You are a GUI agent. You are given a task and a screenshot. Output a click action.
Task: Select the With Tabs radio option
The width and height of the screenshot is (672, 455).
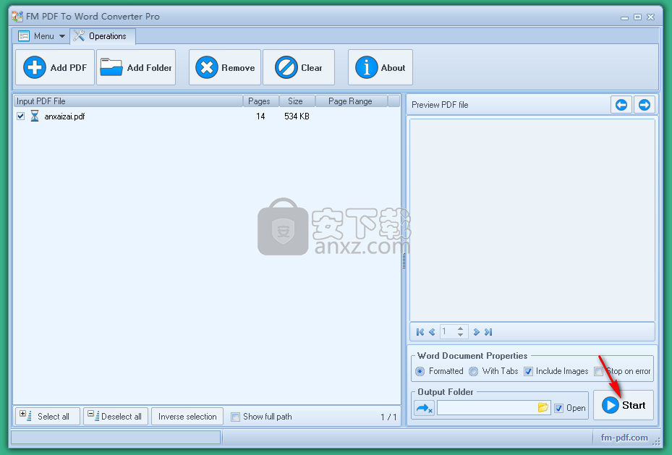click(473, 371)
